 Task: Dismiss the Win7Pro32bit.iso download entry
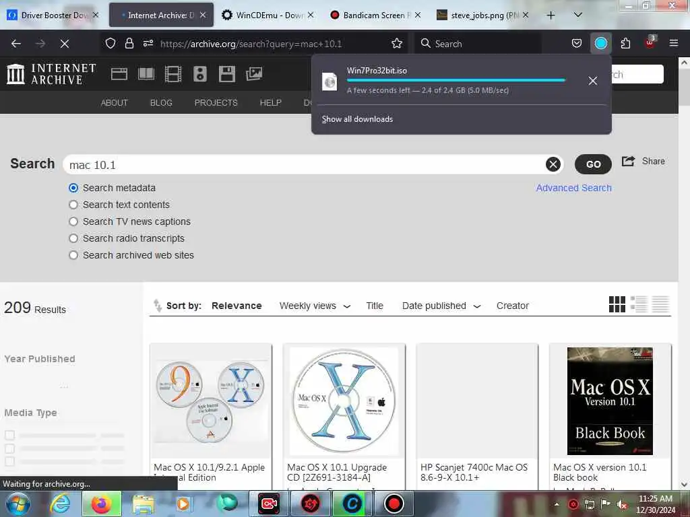tap(593, 81)
